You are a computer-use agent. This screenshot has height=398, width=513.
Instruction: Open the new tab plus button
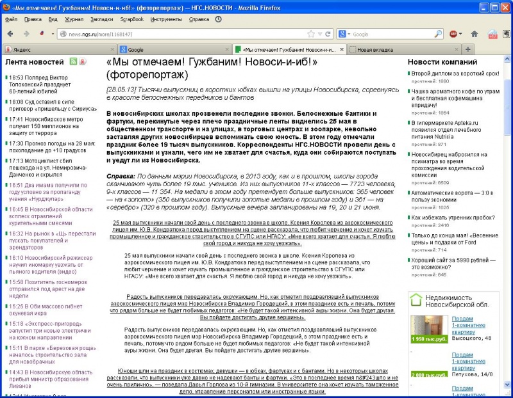pyautogui.click(x=467, y=49)
